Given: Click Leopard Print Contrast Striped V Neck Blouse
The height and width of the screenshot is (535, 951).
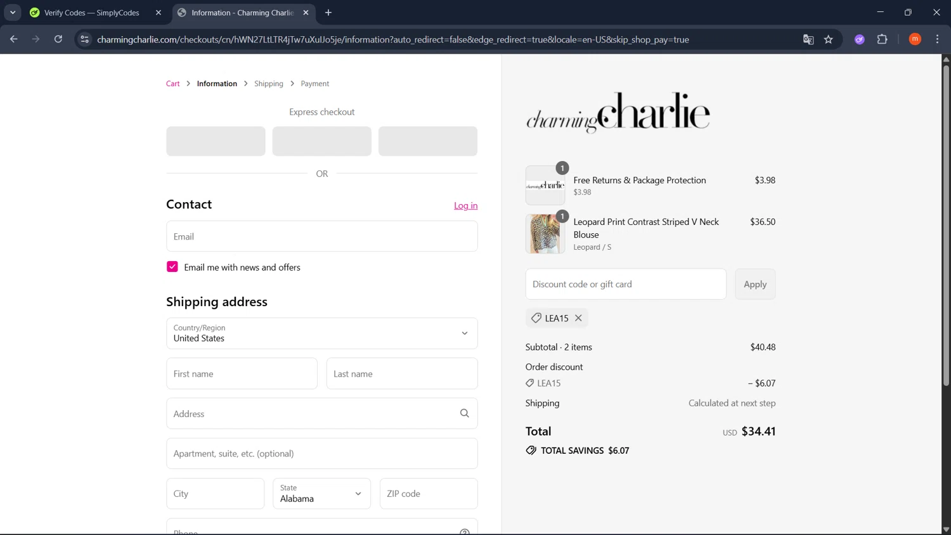Looking at the screenshot, I should pos(646,228).
